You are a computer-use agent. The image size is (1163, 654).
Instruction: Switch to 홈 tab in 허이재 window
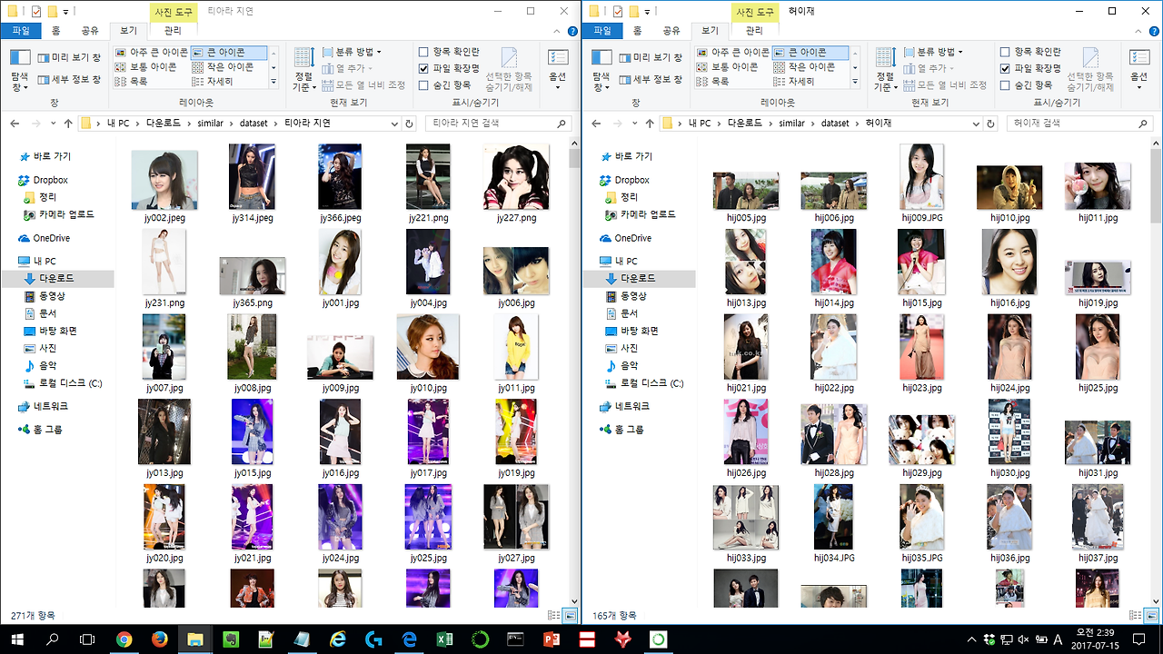(x=638, y=31)
